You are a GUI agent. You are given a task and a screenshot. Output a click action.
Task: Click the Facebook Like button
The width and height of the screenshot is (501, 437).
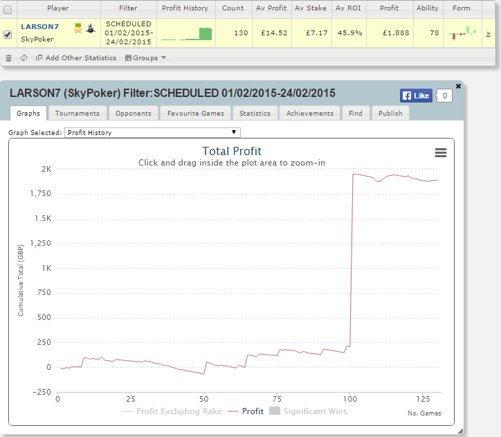[x=416, y=96]
